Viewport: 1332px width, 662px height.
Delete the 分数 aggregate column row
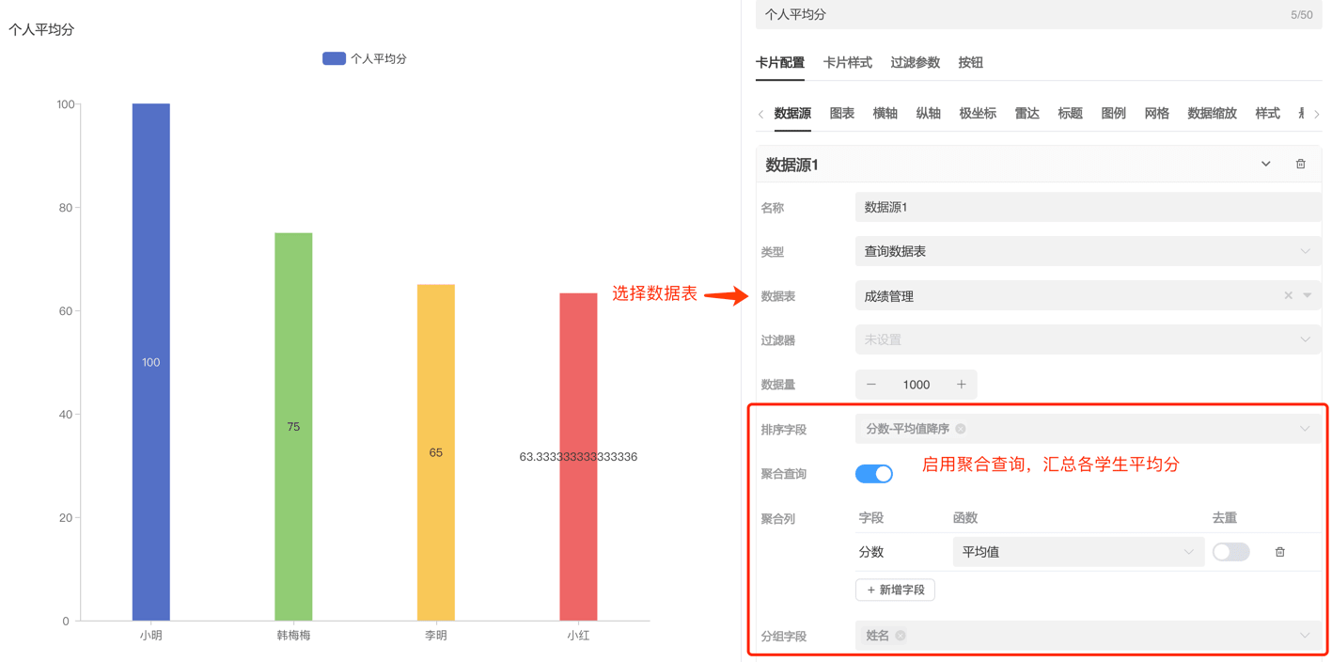point(1279,552)
